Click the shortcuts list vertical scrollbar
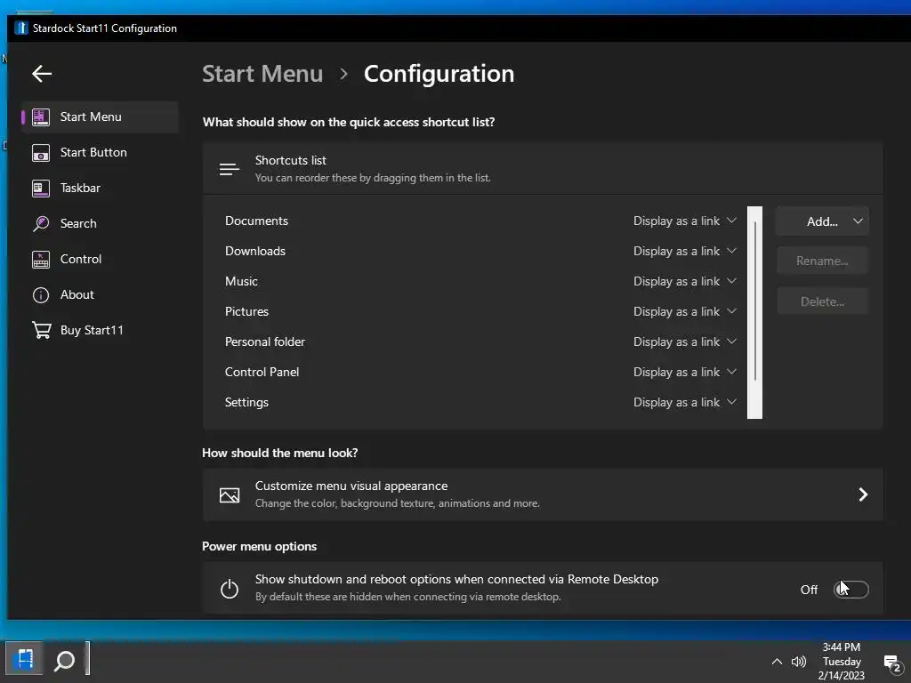The image size is (911, 683). (754, 312)
